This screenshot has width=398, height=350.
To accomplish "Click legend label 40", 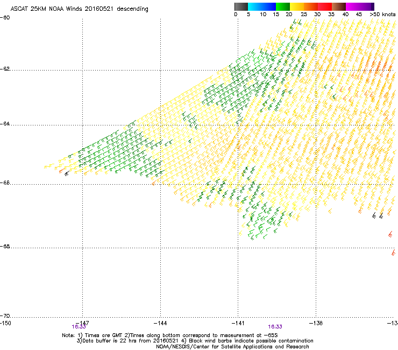I will (x=345, y=15).
